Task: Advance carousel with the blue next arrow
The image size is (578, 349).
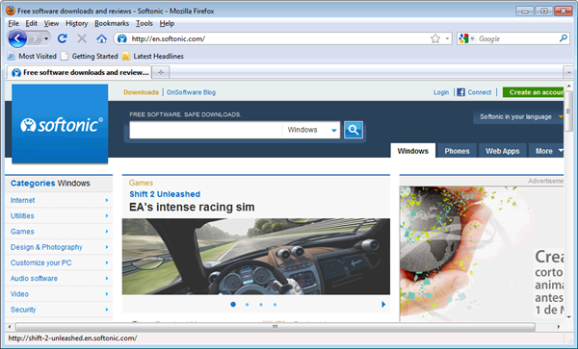Action: (x=383, y=305)
